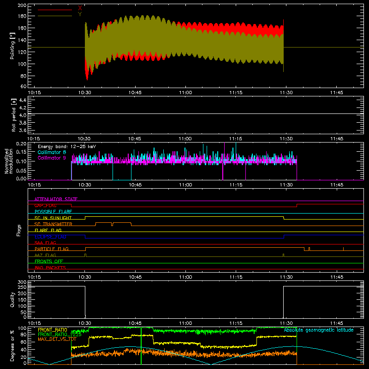Click the FRONT_RATIO_1225 legend label
Viewport: 369px width, 369px height.
pos(60,334)
